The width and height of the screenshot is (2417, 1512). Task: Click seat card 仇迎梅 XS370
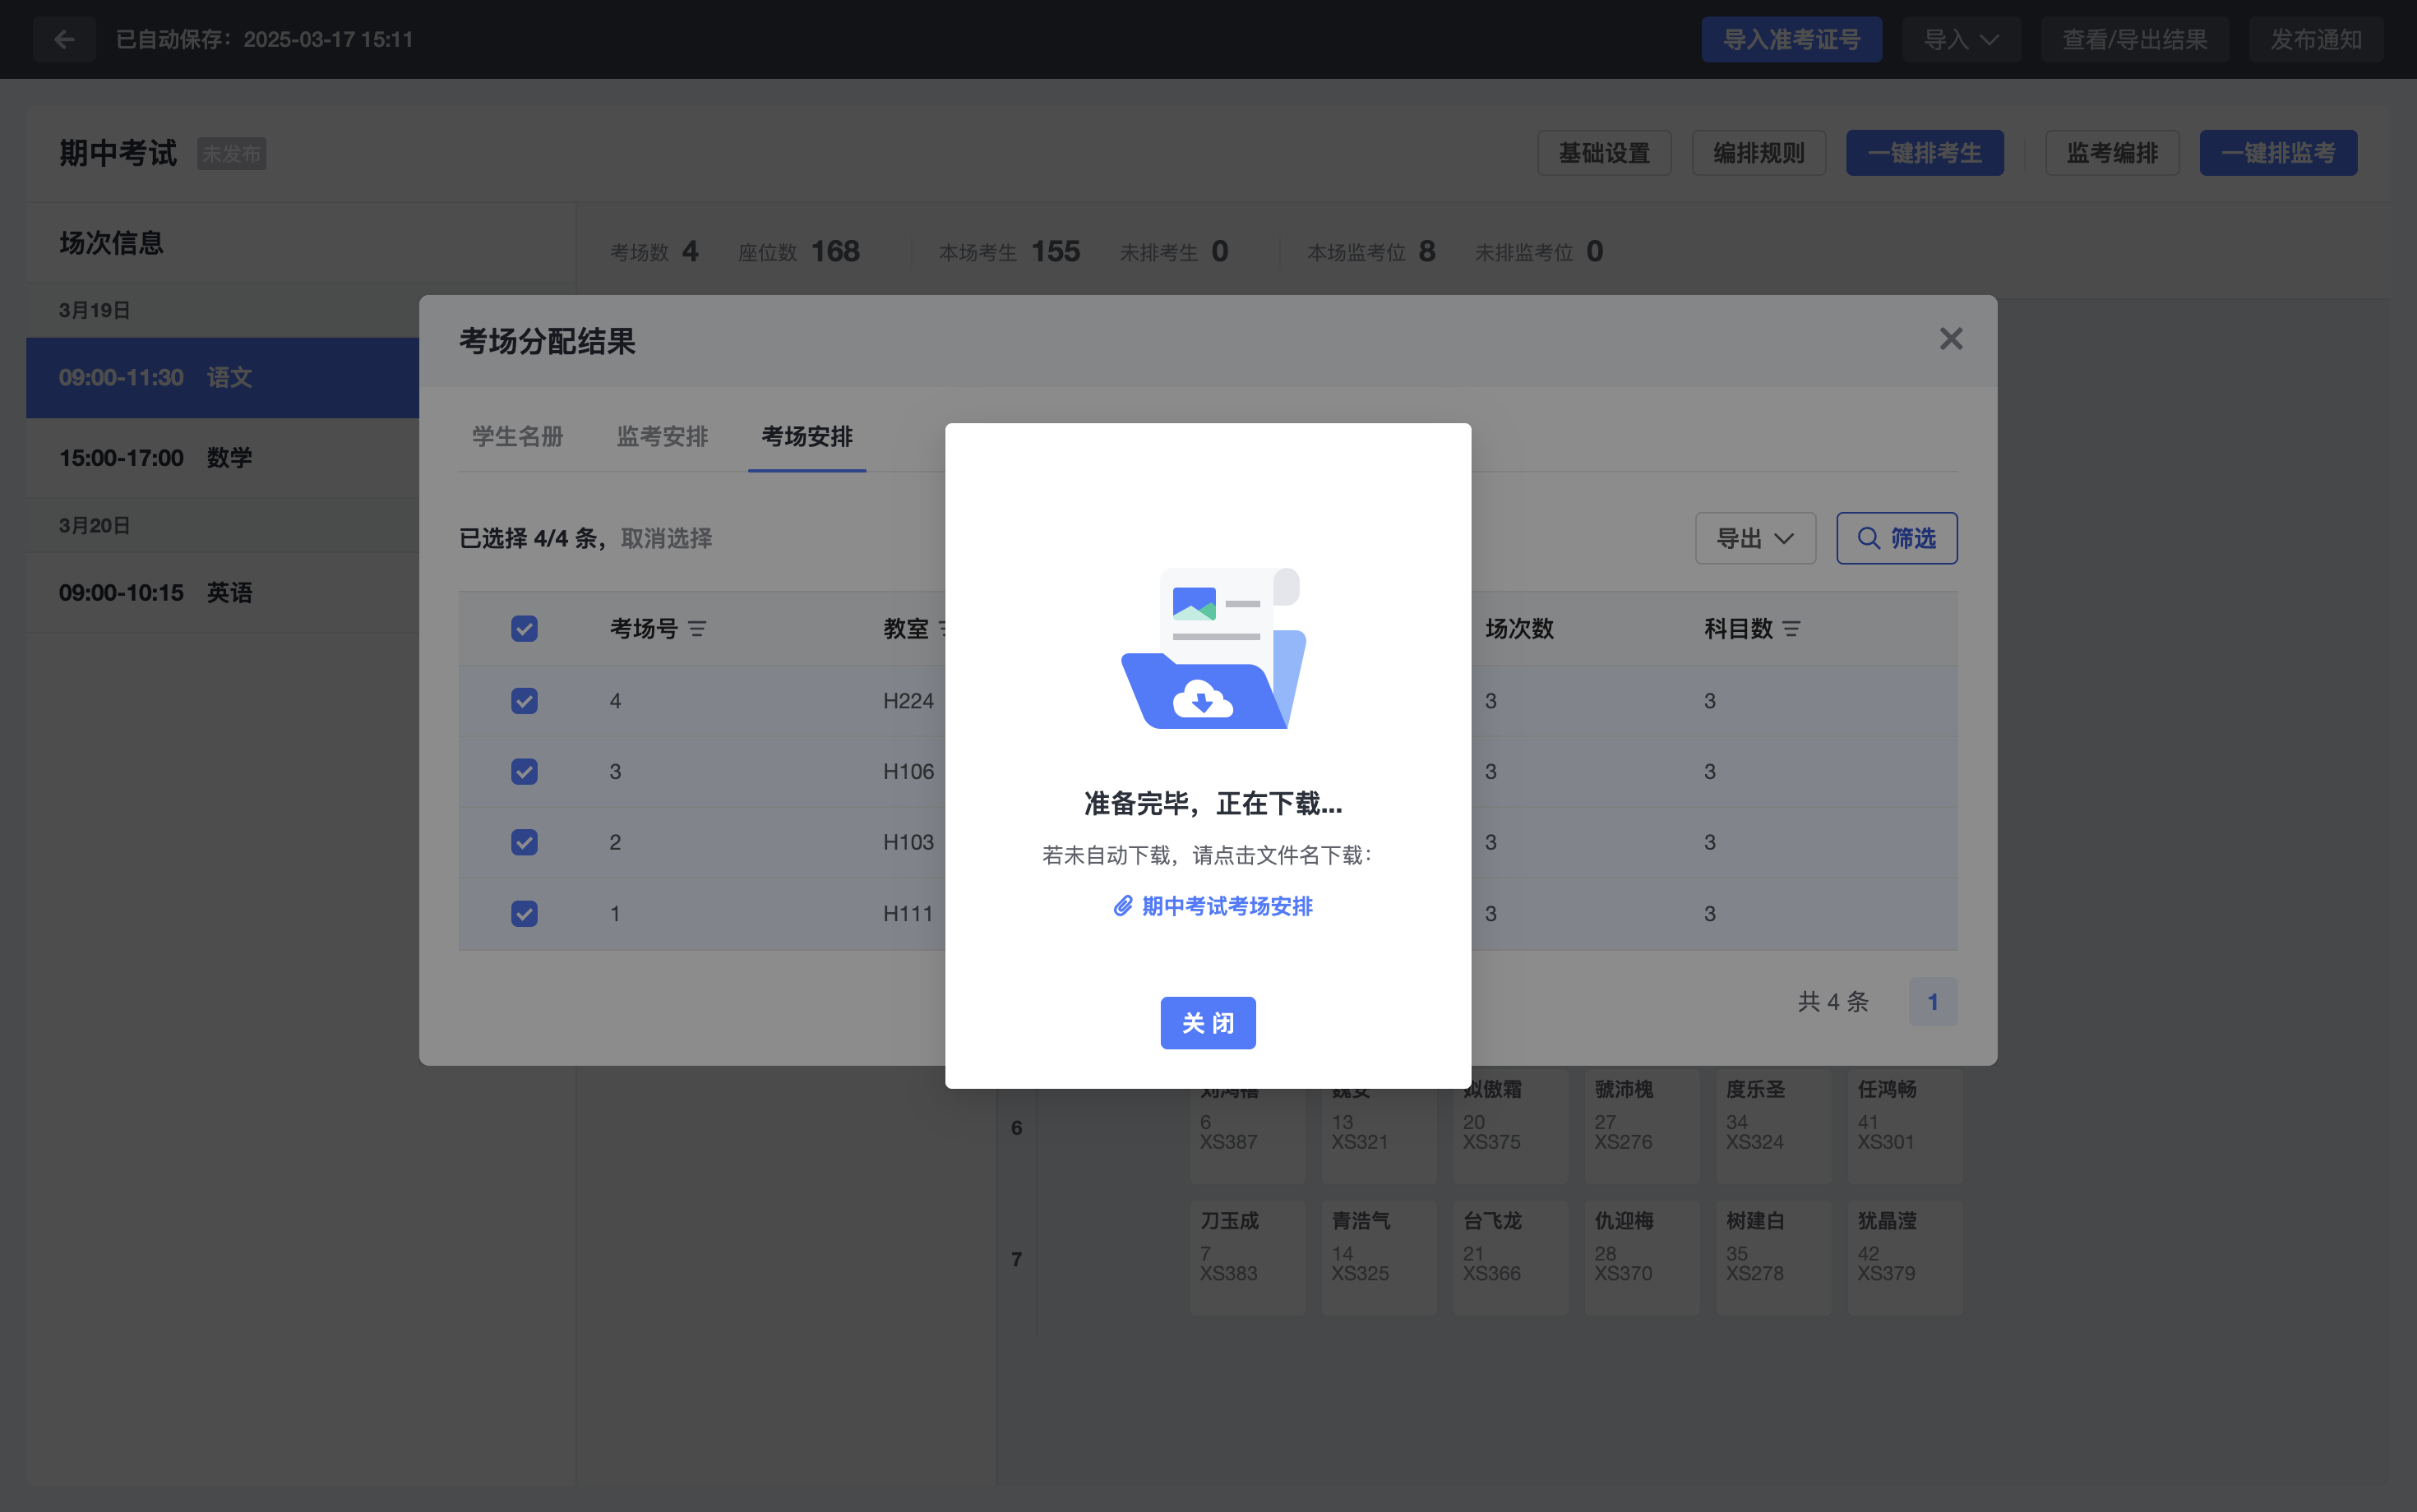(1642, 1258)
